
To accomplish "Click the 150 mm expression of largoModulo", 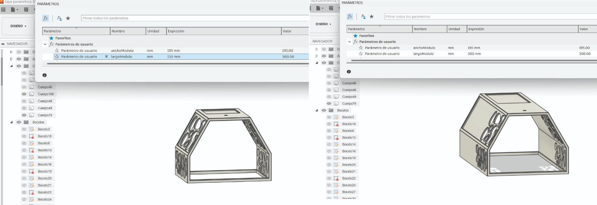I will 174,57.
